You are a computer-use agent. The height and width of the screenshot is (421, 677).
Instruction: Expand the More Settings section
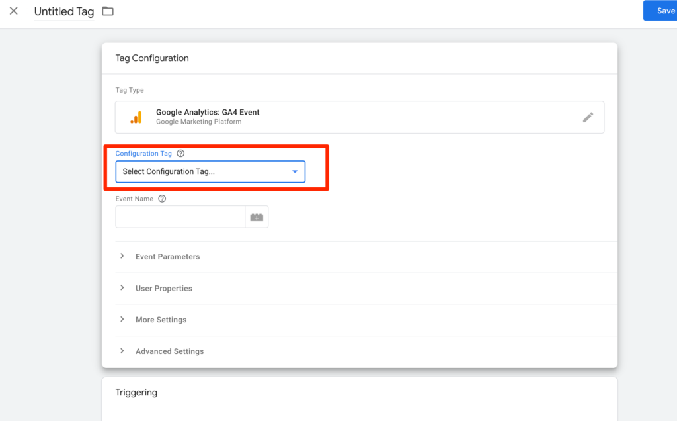pyautogui.click(x=161, y=320)
